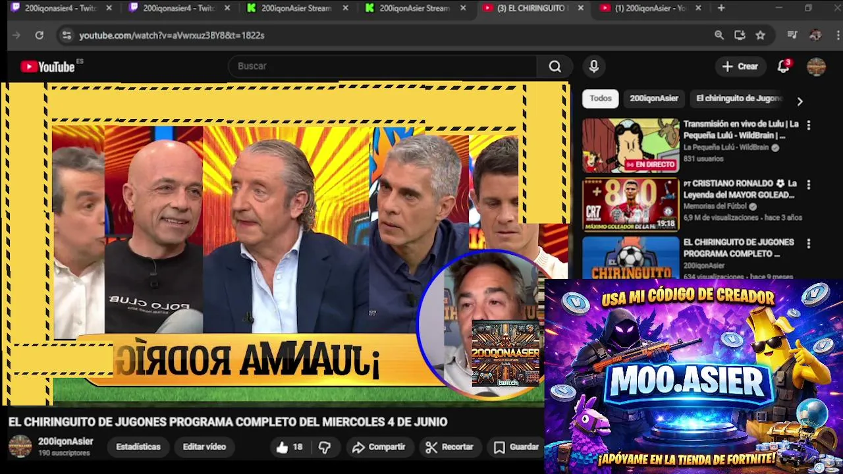Viewport: 843px width, 474px height.
Task: Click the La Pequeña Lulú - WildBrain channel name
Action: pyautogui.click(x=726, y=147)
